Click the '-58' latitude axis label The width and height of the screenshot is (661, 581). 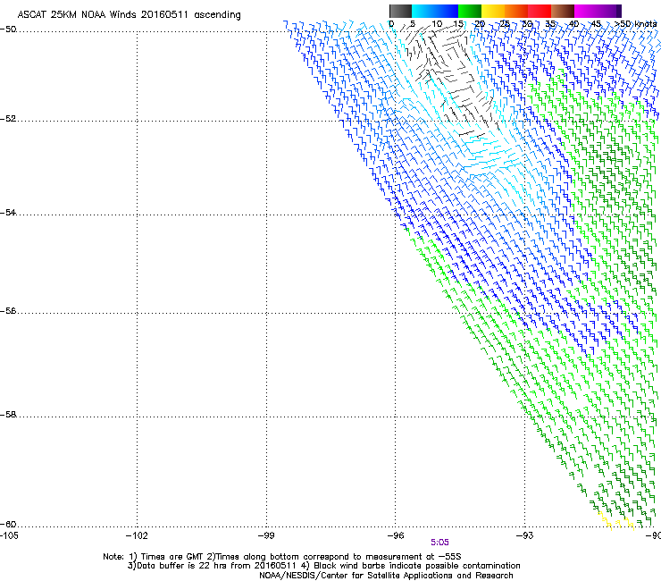pyautogui.click(x=8, y=415)
